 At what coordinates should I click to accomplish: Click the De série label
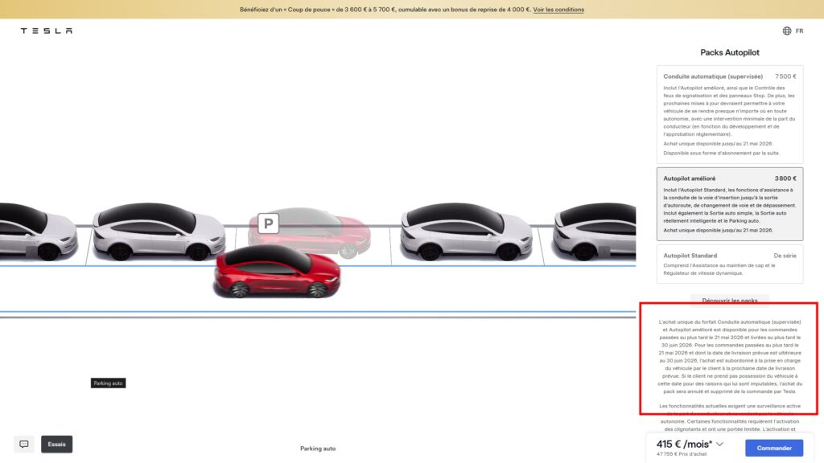pyautogui.click(x=785, y=256)
